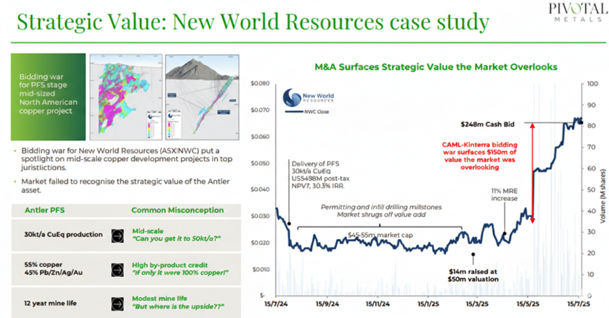The height and width of the screenshot is (318, 609).
Task: Click the red double-headed arrow on the chart
Action: 533,173
